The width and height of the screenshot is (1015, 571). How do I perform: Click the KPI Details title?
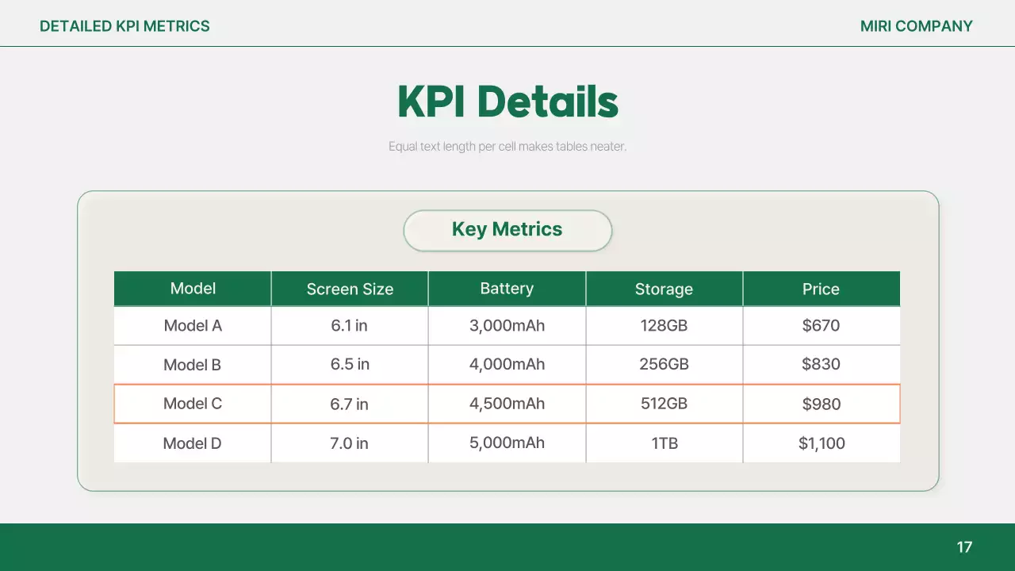point(507,102)
